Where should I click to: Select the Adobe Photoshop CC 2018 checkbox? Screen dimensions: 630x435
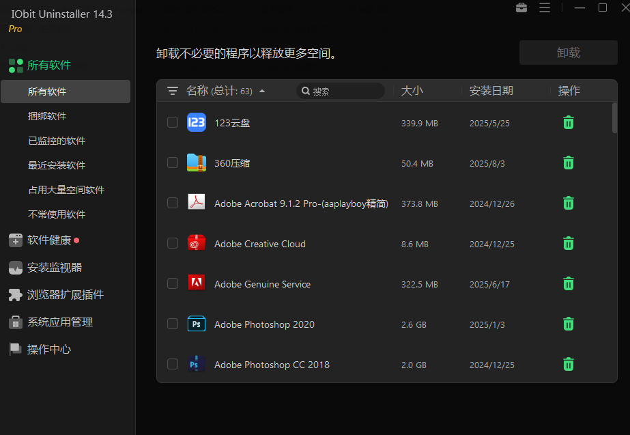[173, 364]
